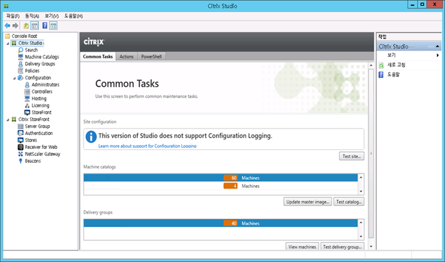The image size is (445, 262).
Task: Click the Console Root folder icon
Action: pos(8,36)
